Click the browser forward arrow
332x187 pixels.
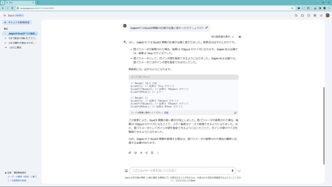coord(7,8)
